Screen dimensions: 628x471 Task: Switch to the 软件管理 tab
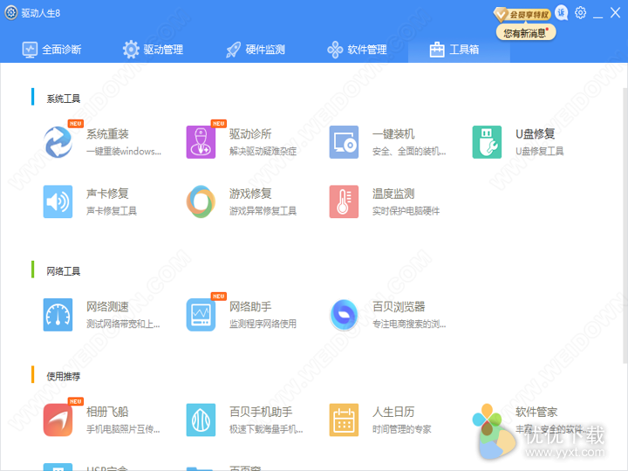click(x=357, y=50)
